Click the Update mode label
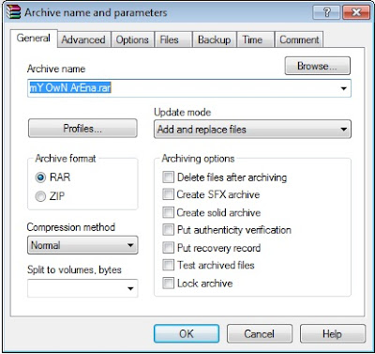Viewport: 375px width, 354px height. (183, 112)
